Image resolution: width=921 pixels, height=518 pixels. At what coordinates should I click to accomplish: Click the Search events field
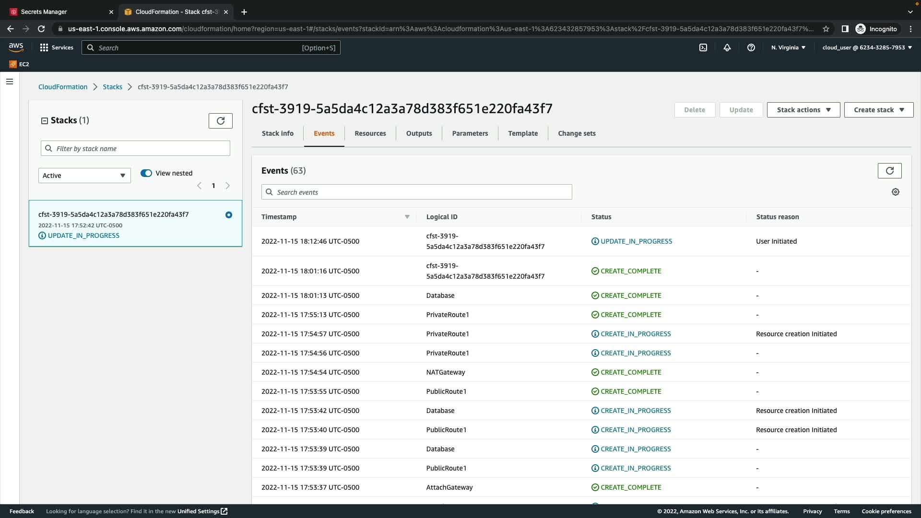tap(416, 192)
